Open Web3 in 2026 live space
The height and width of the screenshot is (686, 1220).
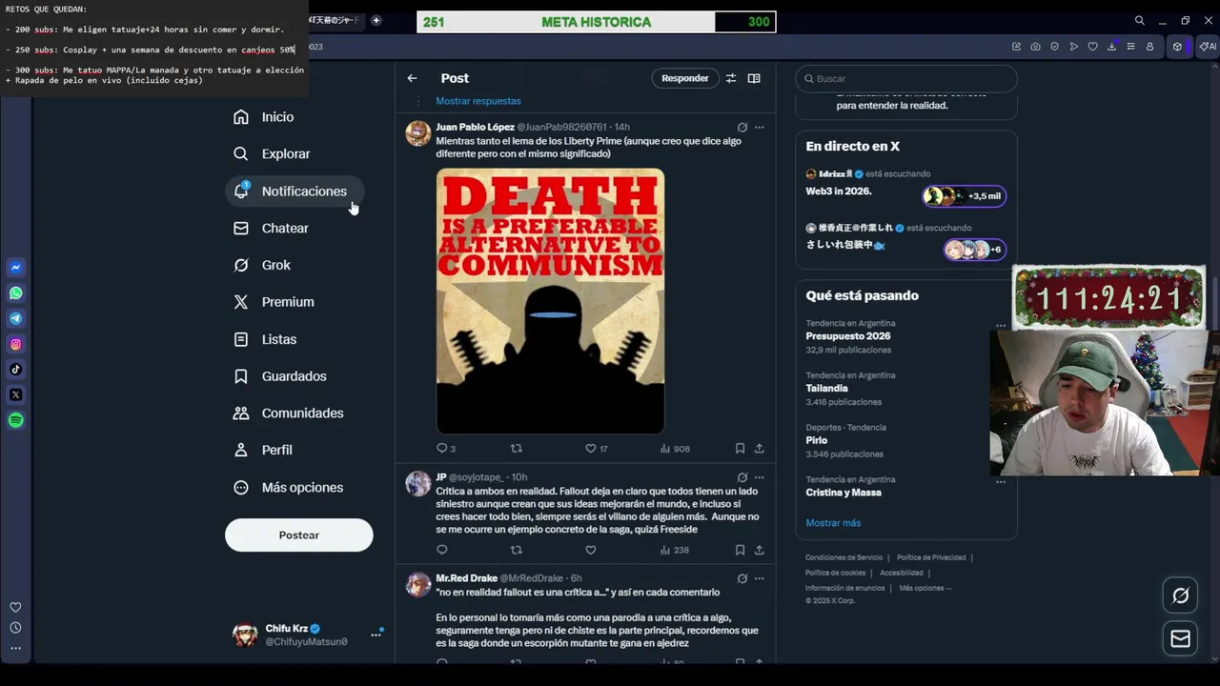[905, 191]
